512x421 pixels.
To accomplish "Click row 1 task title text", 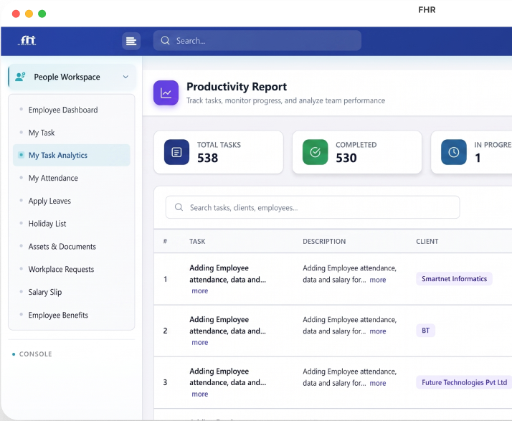I will pyautogui.click(x=227, y=274).
